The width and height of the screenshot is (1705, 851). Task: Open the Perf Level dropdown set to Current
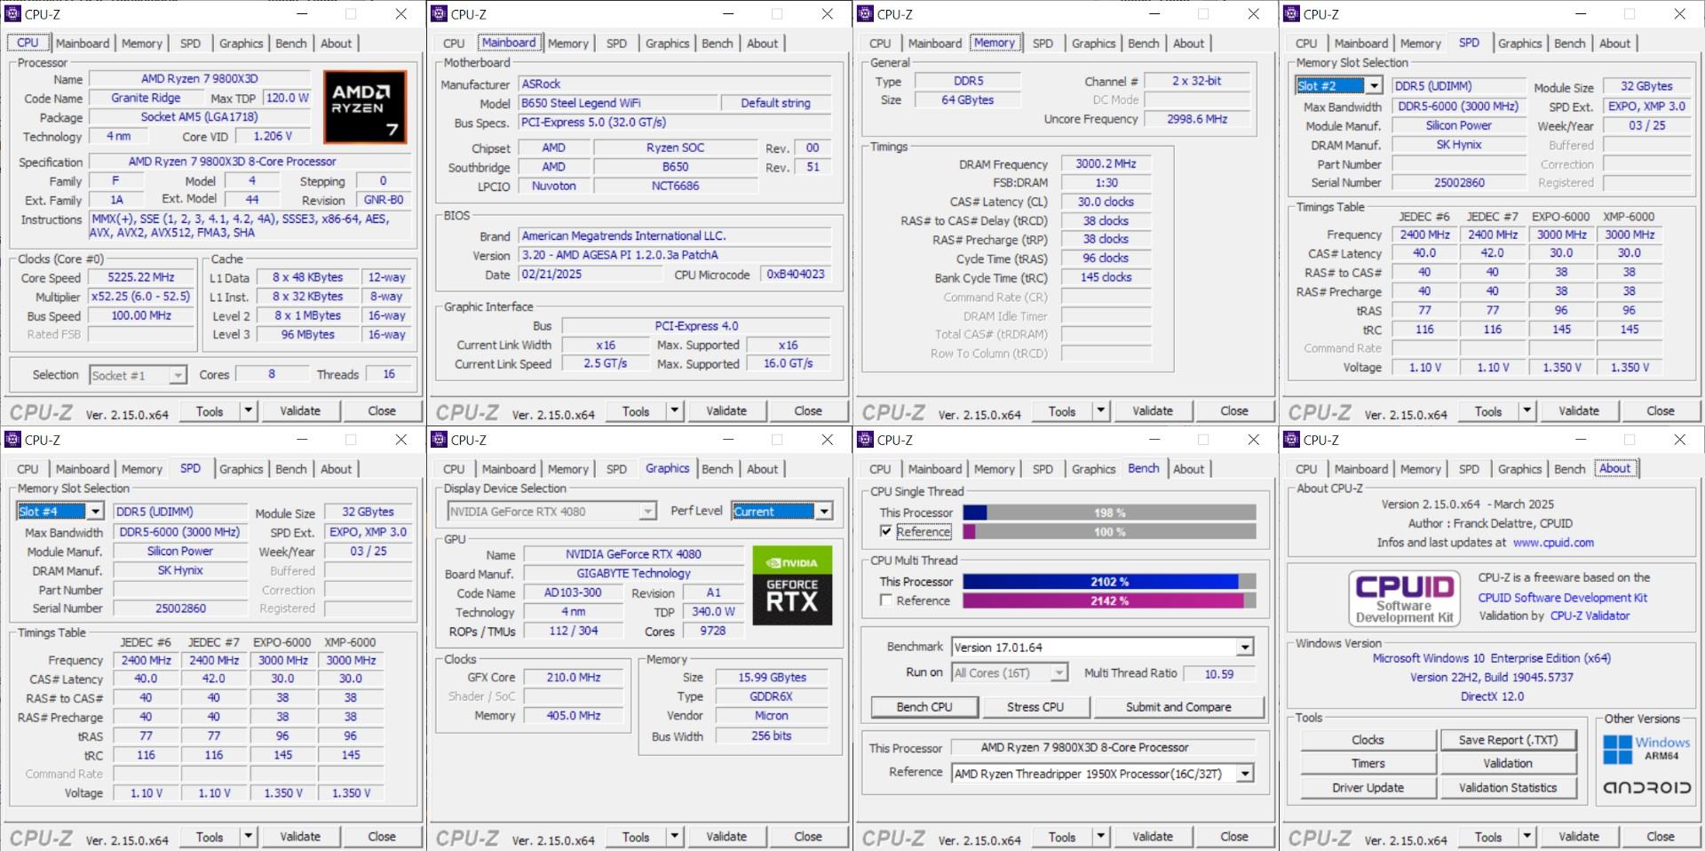click(823, 511)
